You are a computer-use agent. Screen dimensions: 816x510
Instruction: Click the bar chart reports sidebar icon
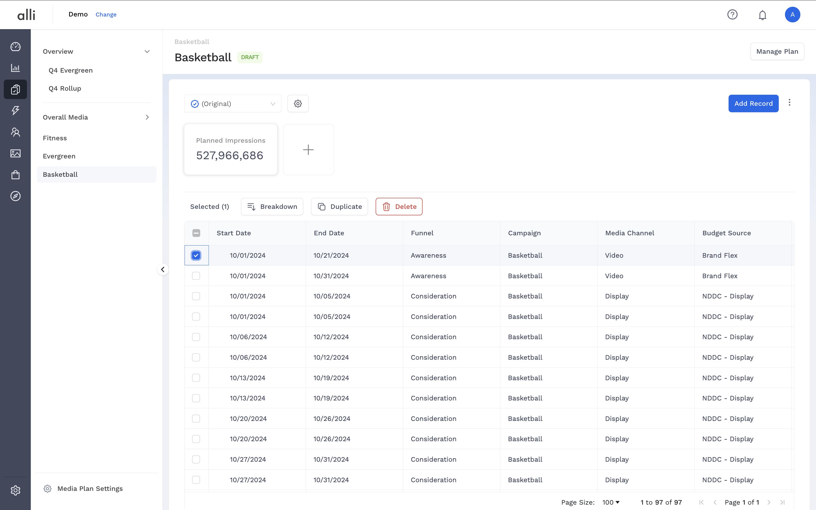(x=15, y=68)
